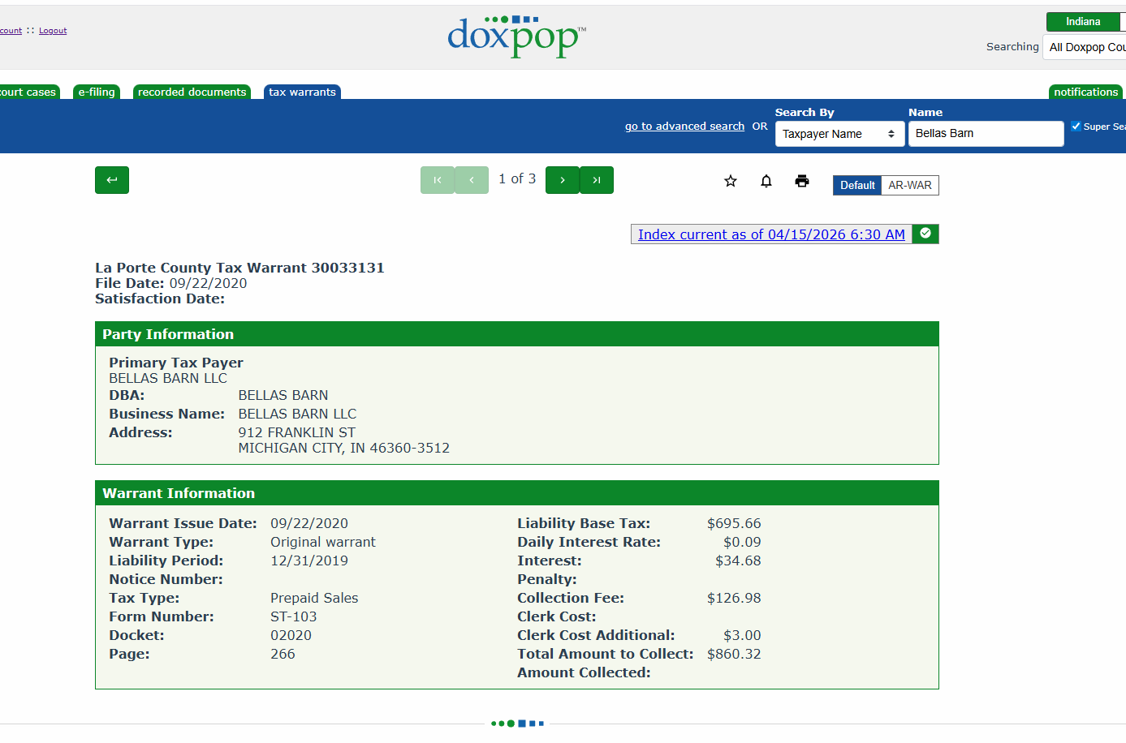Click the File Date 09/22/2020 text
The image size is (1126, 743).
pyautogui.click(x=170, y=283)
